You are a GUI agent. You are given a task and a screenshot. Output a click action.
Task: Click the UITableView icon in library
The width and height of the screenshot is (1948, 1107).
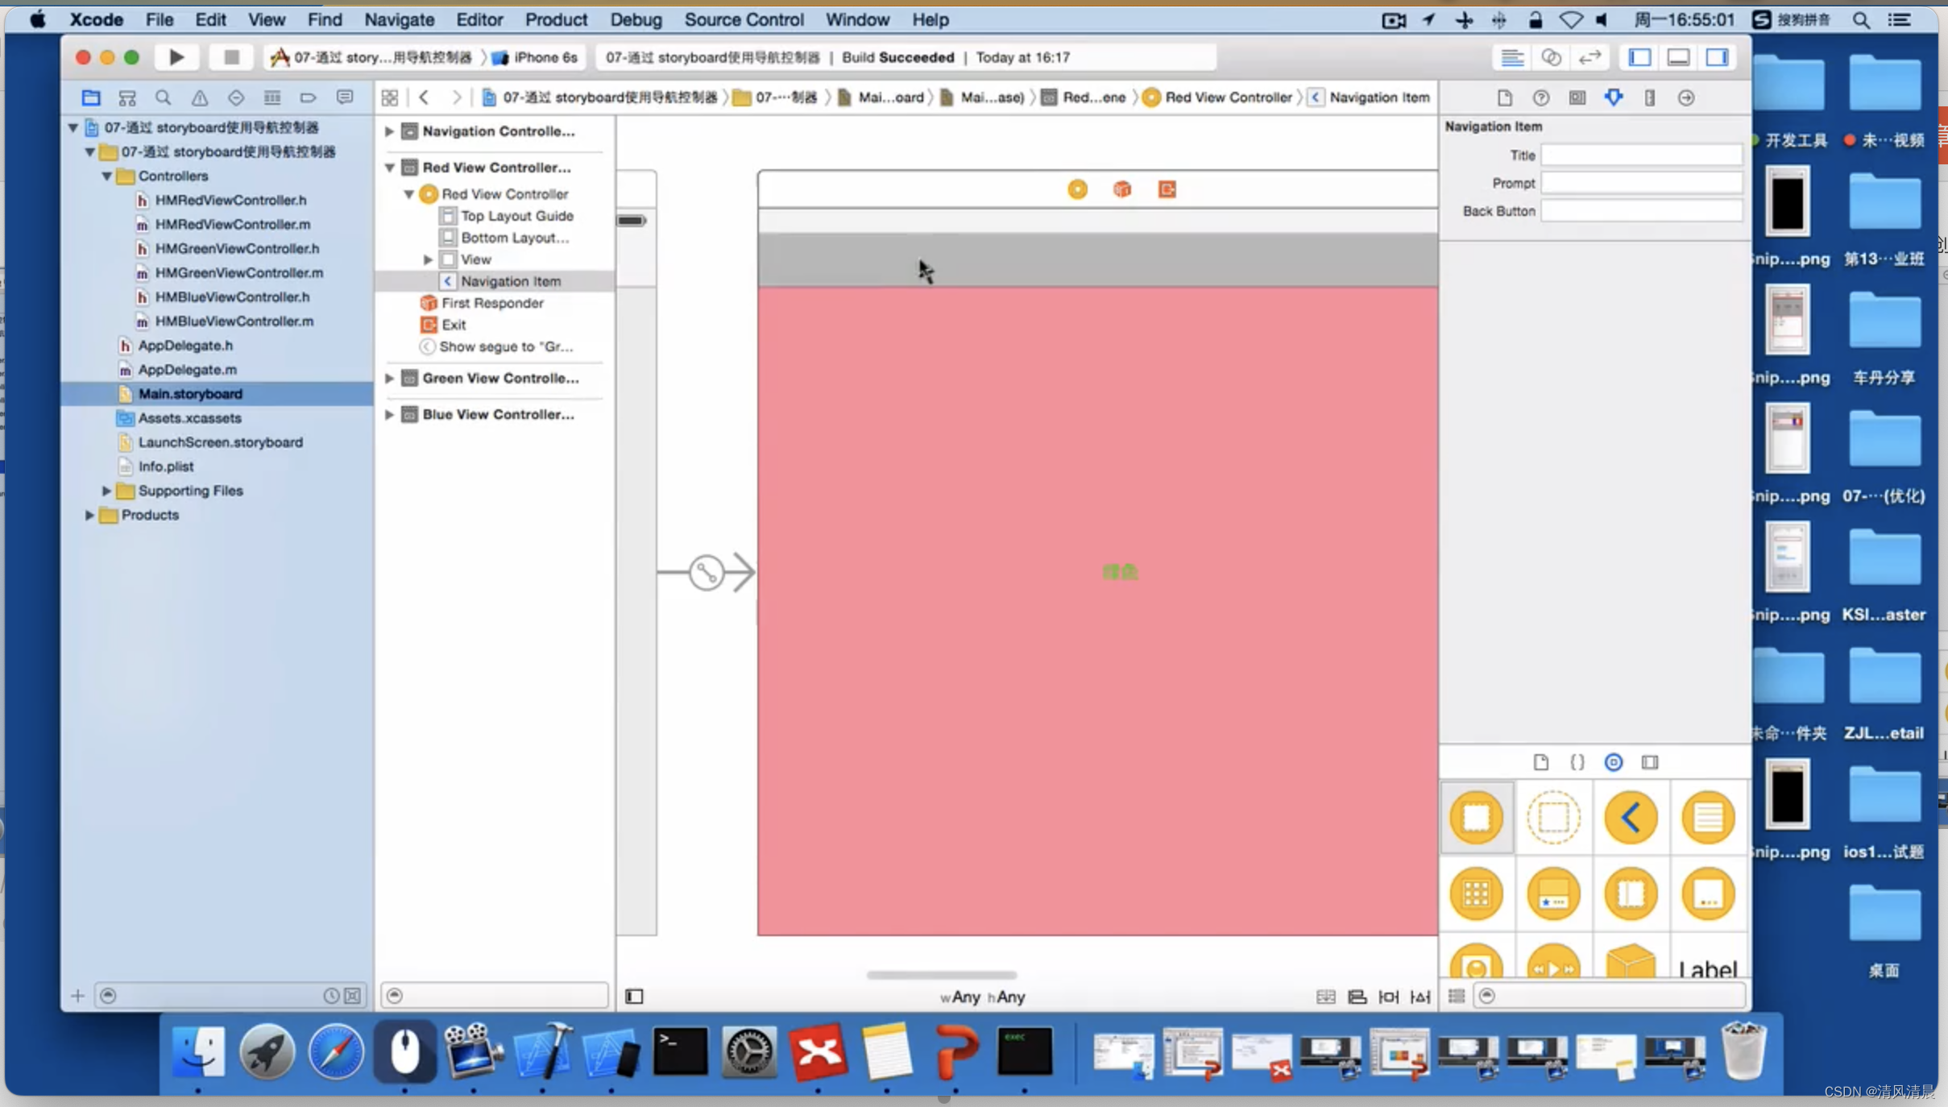[x=1709, y=816]
